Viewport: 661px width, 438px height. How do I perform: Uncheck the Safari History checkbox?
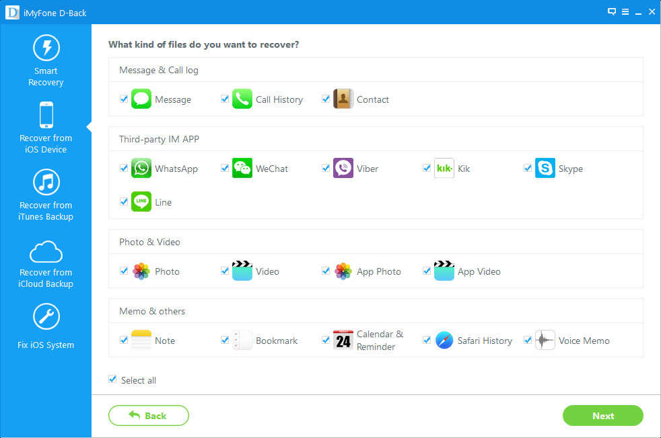point(427,339)
